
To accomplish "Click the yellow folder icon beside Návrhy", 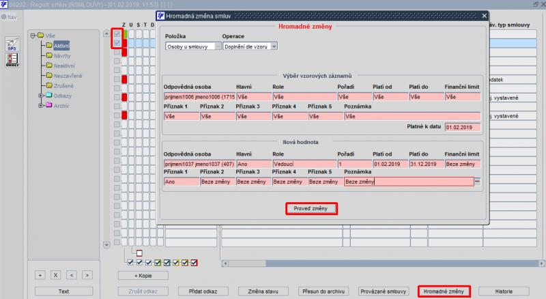I will point(49,55).
